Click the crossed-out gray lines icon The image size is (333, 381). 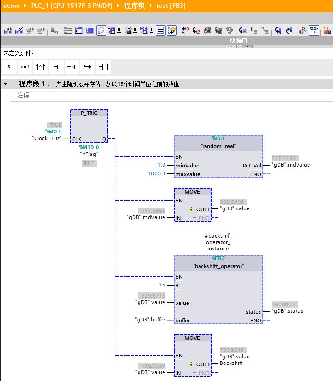click(265, 30)
